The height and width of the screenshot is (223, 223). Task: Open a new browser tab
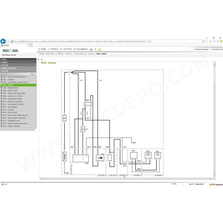(x=31, y=45)
